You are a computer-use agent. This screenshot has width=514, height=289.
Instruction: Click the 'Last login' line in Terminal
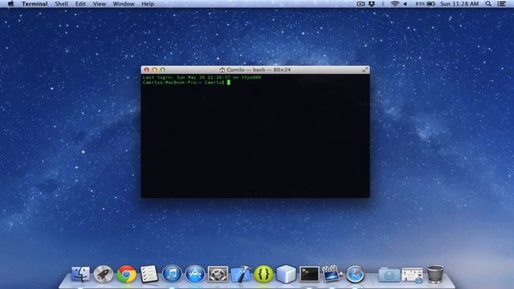click(x=202, y=77)
